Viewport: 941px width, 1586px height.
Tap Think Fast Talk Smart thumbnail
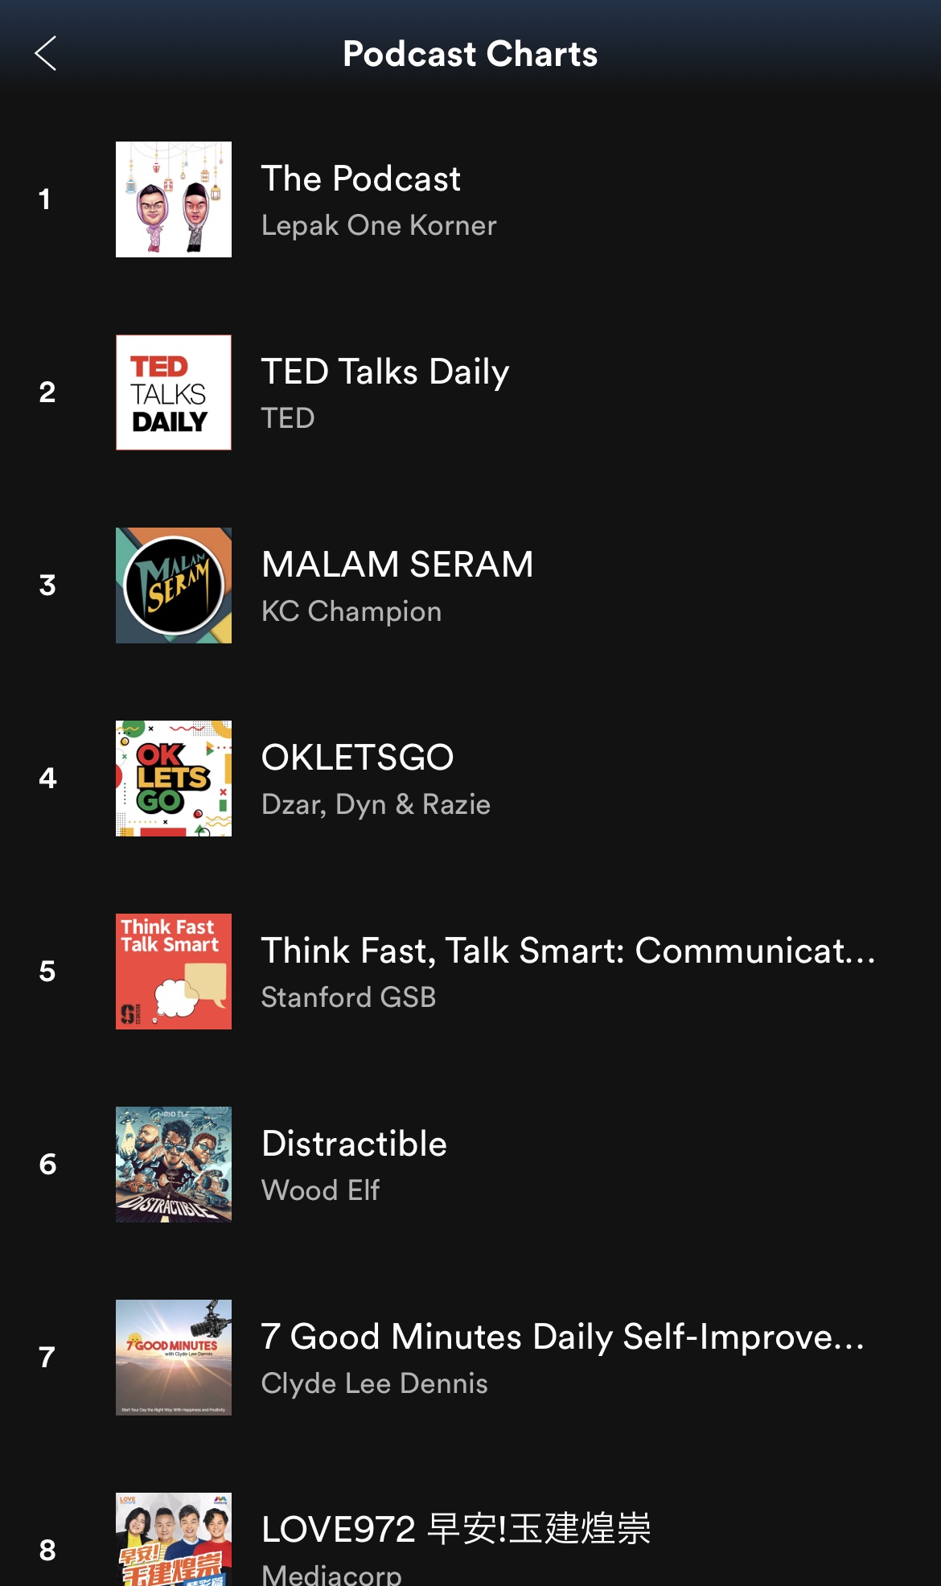[174, 972]
